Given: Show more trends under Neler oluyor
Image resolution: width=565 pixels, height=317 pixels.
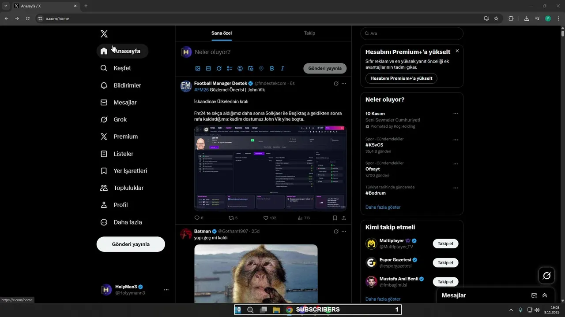Looking at the screenshot, I should (x=383, y=207).
